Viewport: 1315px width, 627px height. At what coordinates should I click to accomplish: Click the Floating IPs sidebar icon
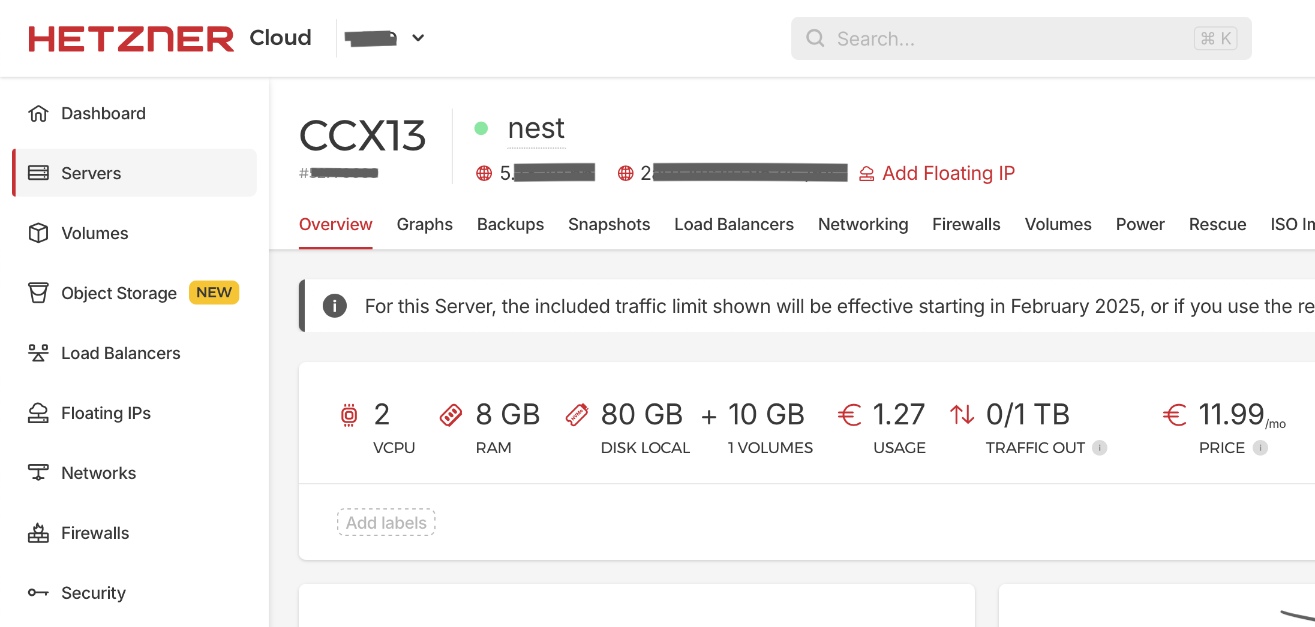38,413
